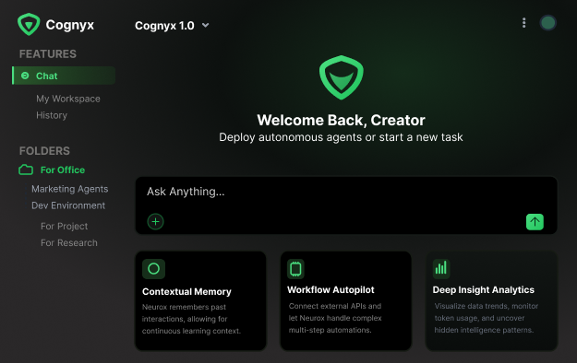This screenshot has width=577, height=363.
Task: Open the For Research folder
Action: pyautogui.click(x=69, y=243)
